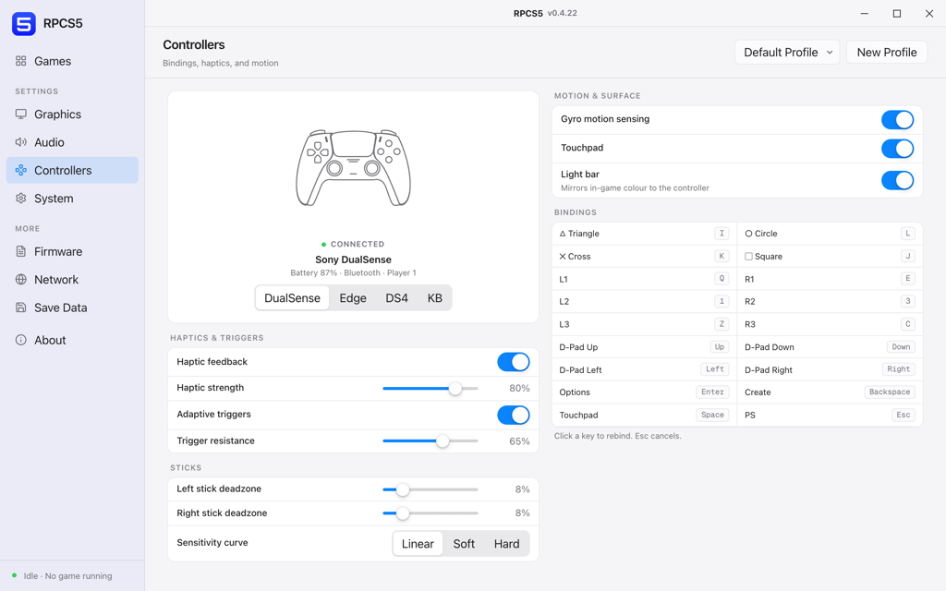The height and width of the screenshot is (591, 946).
Task: Rebind D-Pad Down key
Action: point(901,347)
